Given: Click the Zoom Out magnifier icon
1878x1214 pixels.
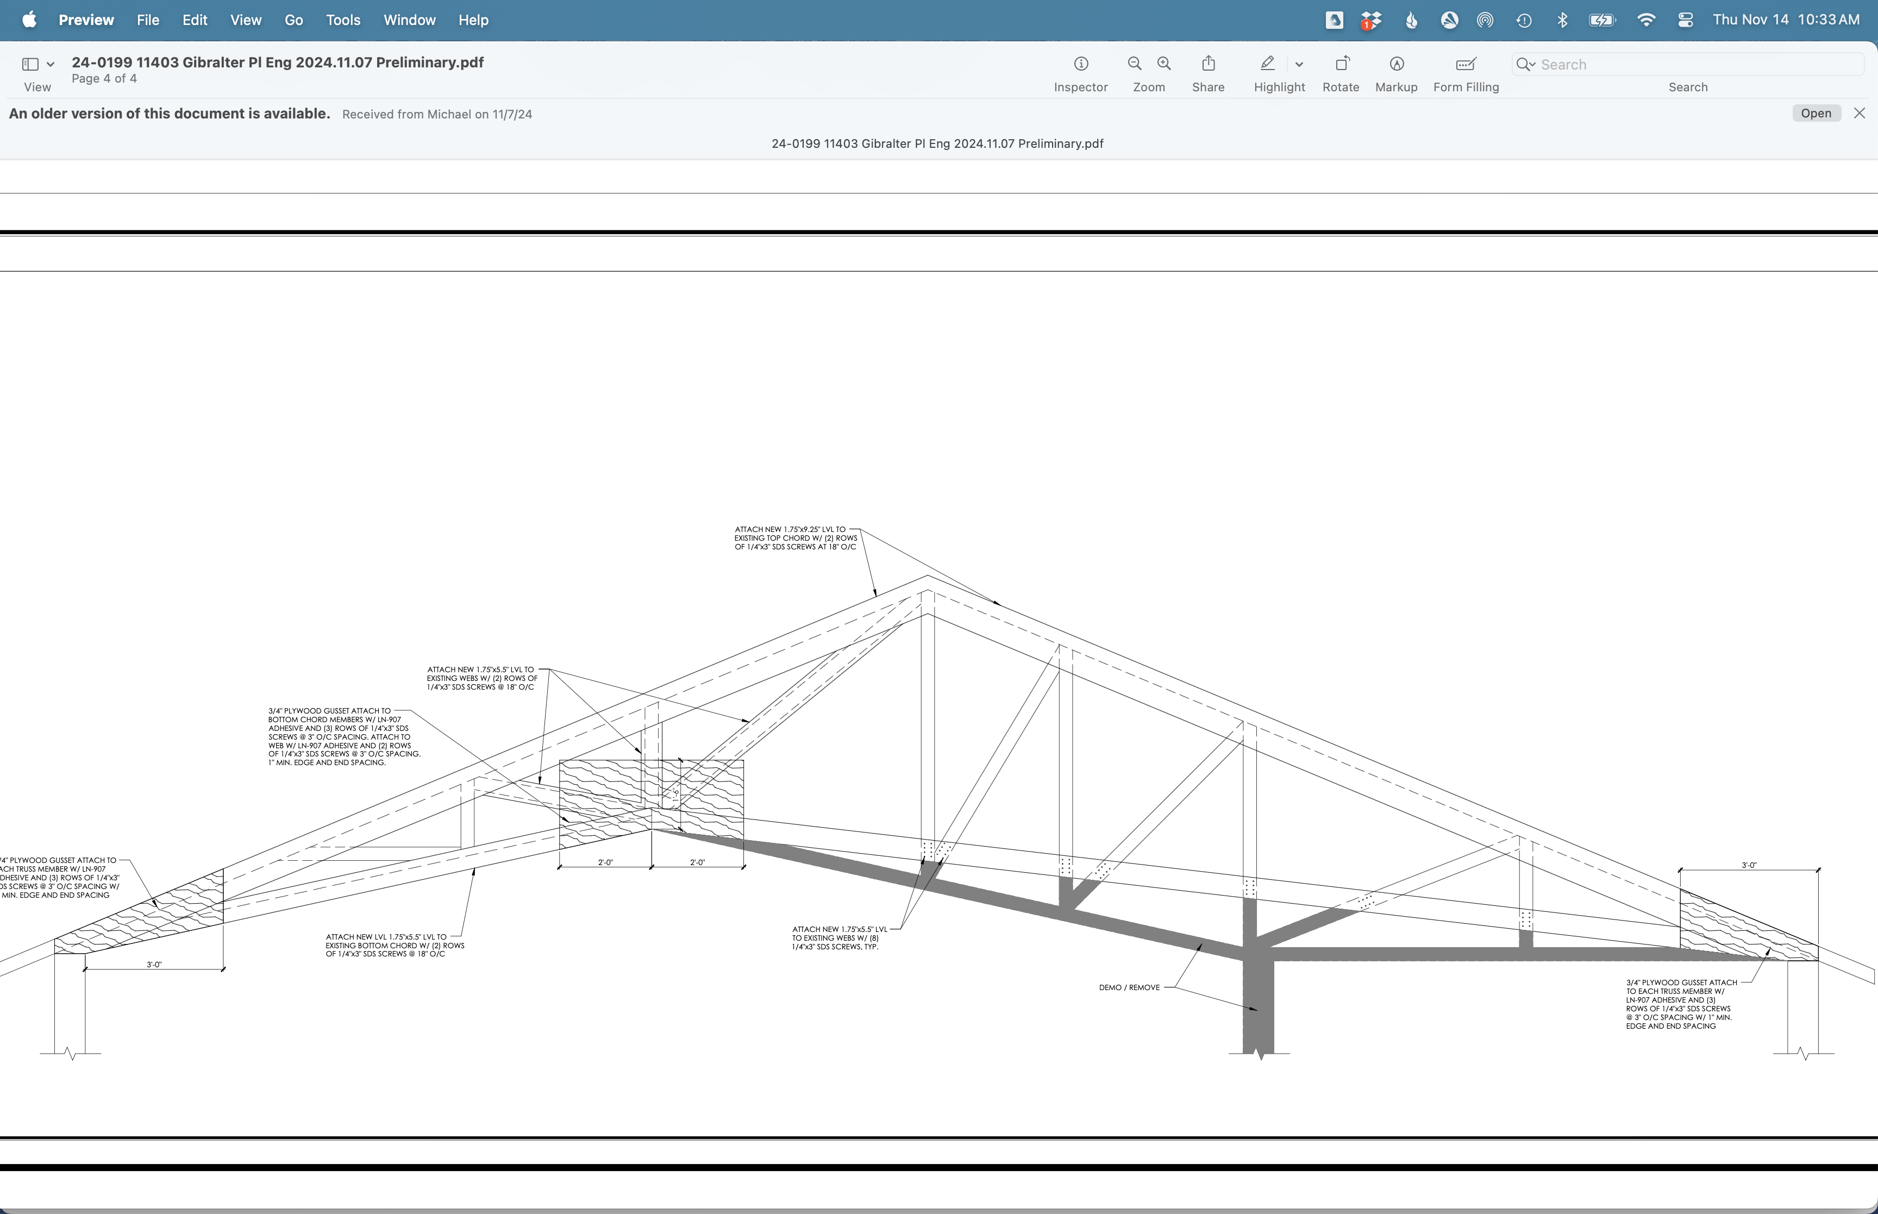Looking at the screenshot, I should 1134,64.
